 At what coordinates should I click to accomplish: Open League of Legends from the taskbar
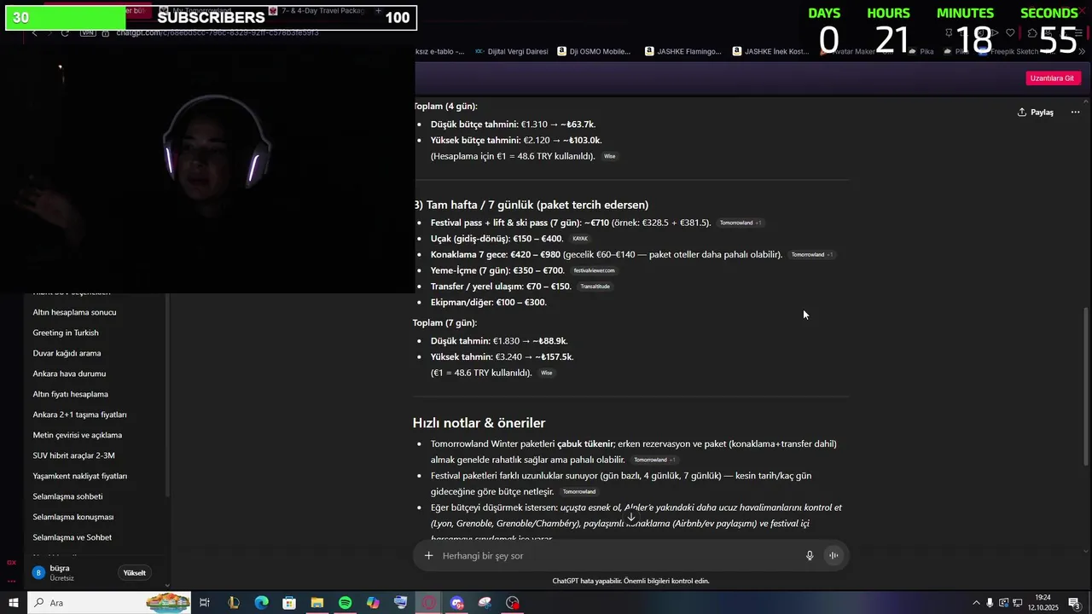pyautogui.click(x=233, y=603)
